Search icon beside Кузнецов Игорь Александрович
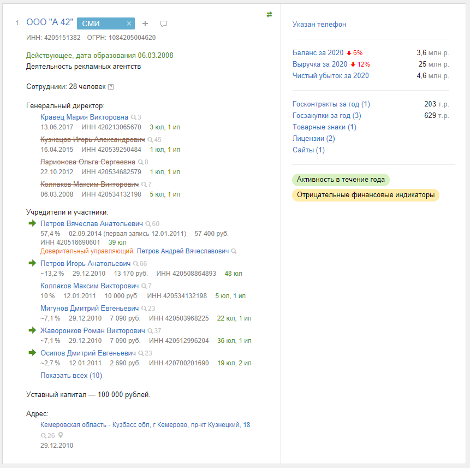This screenshot has width=470, height=468. click(150, 140)
